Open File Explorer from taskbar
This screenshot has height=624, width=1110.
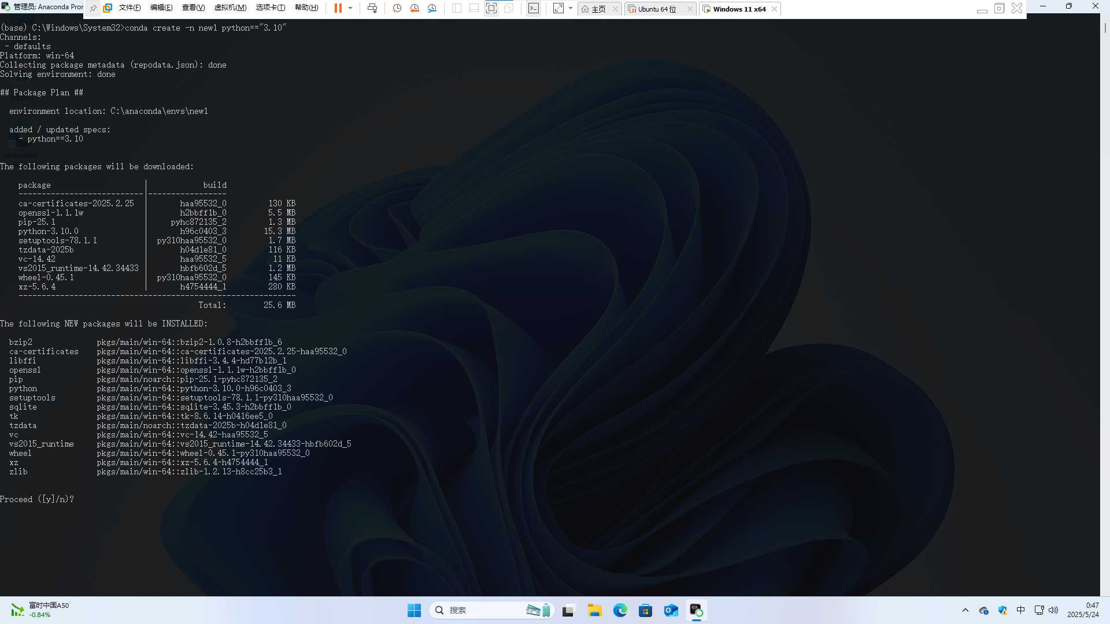[x=594, y=610]
